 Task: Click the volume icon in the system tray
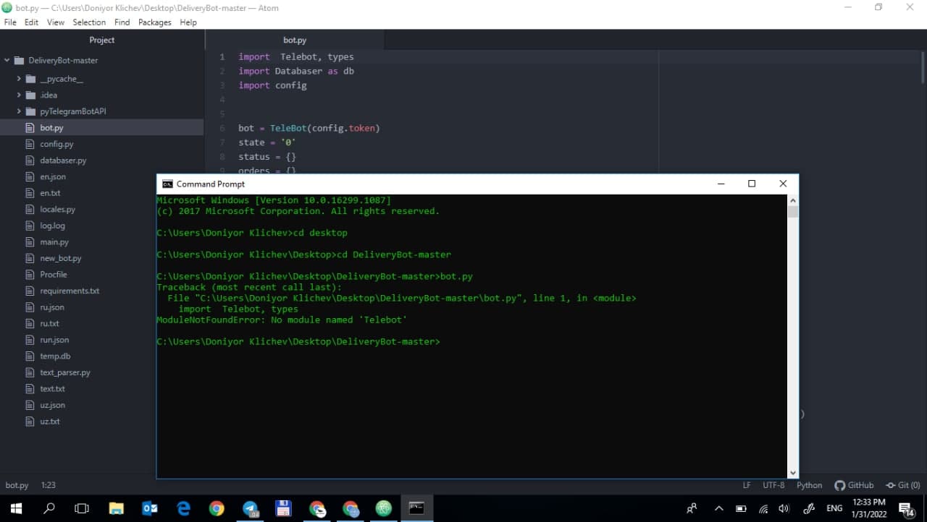pyautogui.click(x=784, y=508)
